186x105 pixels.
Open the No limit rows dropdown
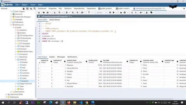point(102,13)
